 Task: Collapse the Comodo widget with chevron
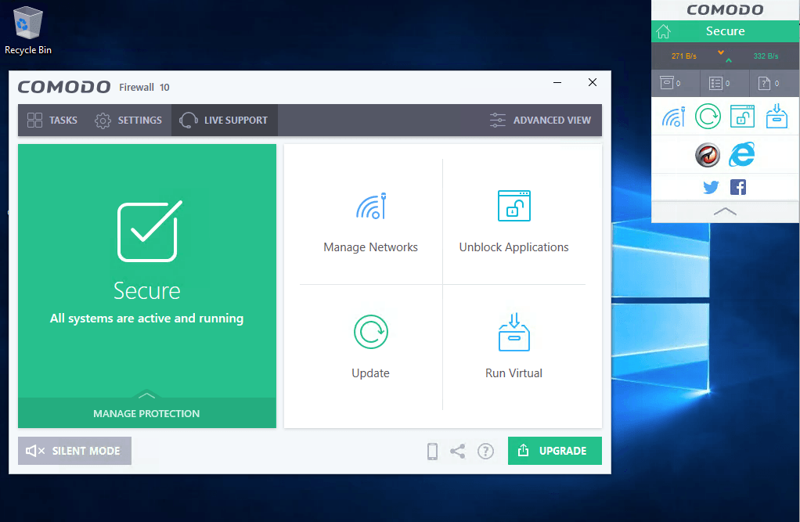point(725,211)
